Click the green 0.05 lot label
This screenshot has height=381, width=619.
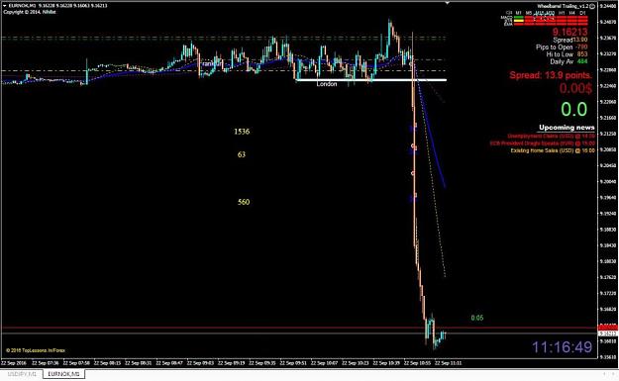(477, 318)
